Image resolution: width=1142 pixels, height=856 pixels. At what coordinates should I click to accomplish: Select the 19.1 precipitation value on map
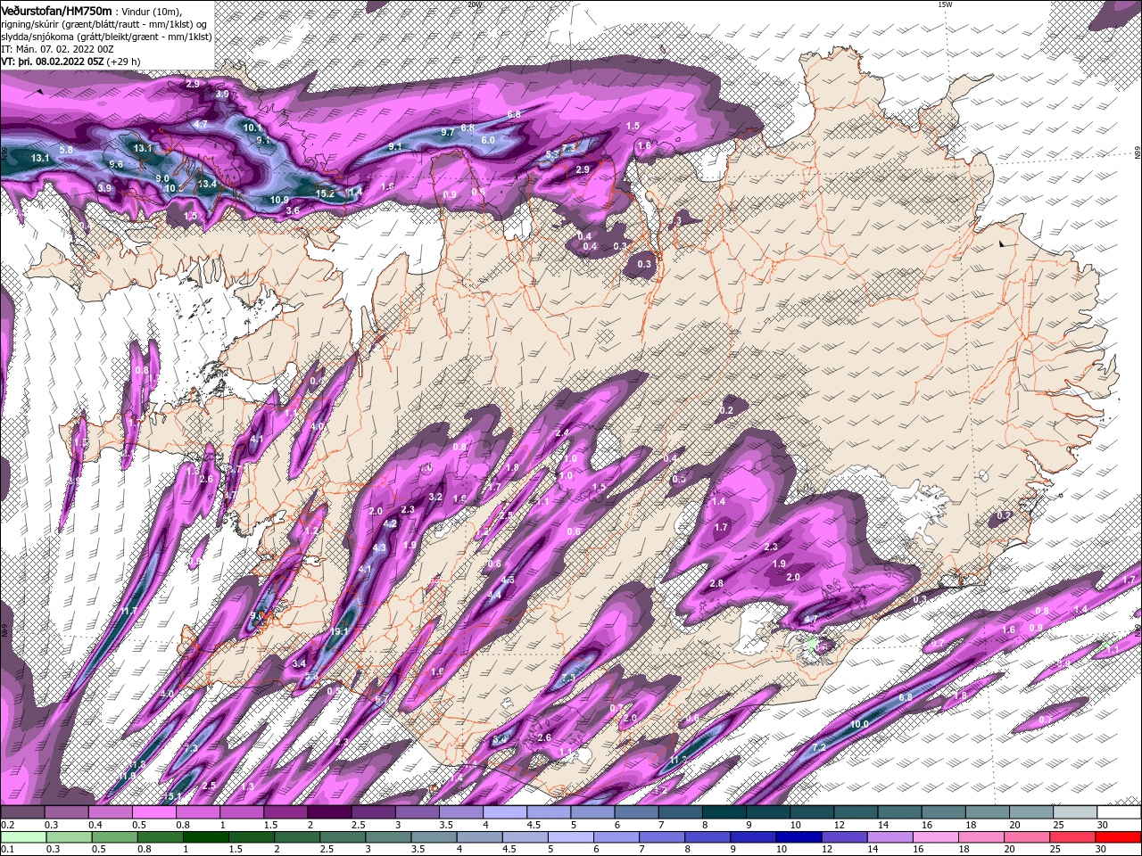339,631
